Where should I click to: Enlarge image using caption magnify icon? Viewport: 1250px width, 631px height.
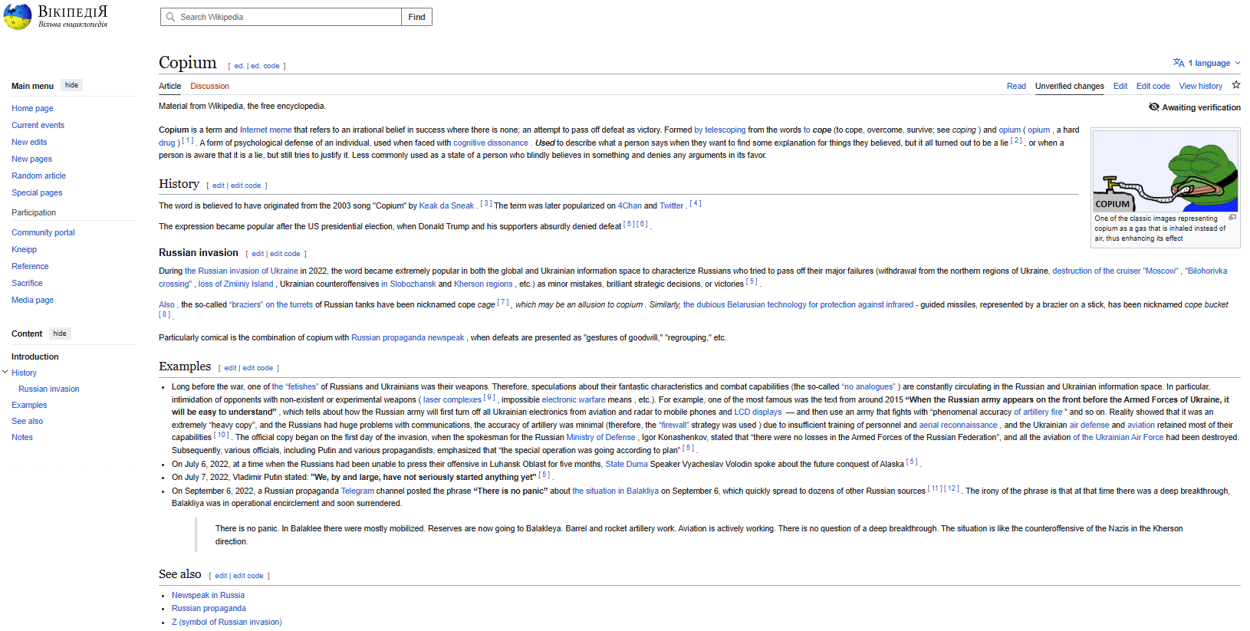pos(1232,218)
